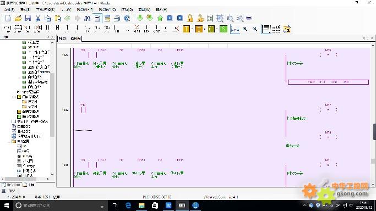Open File Explorer from the taskbar

141,206
